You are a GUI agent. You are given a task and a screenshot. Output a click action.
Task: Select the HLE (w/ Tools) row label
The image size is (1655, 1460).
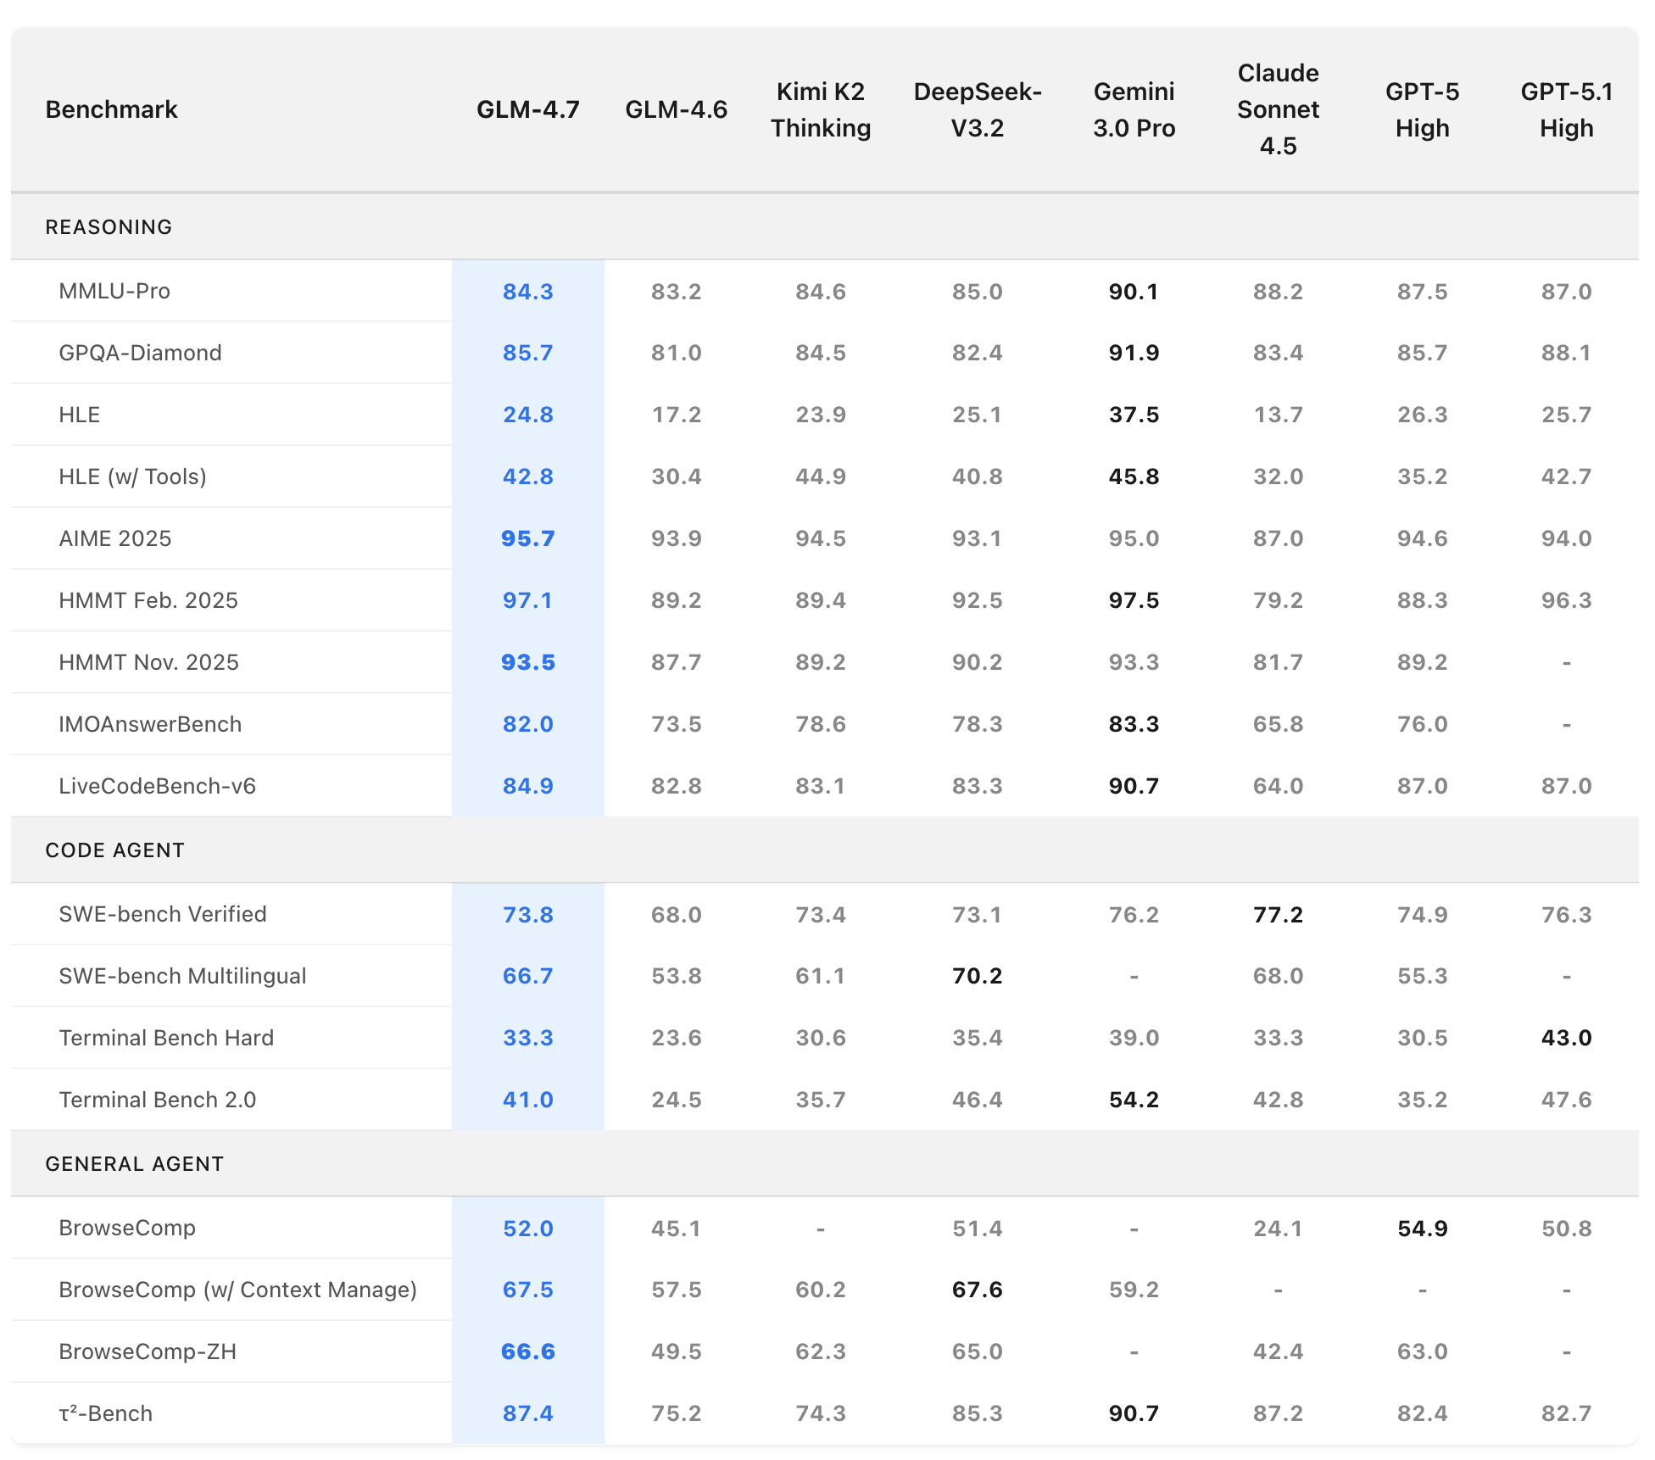132,476
